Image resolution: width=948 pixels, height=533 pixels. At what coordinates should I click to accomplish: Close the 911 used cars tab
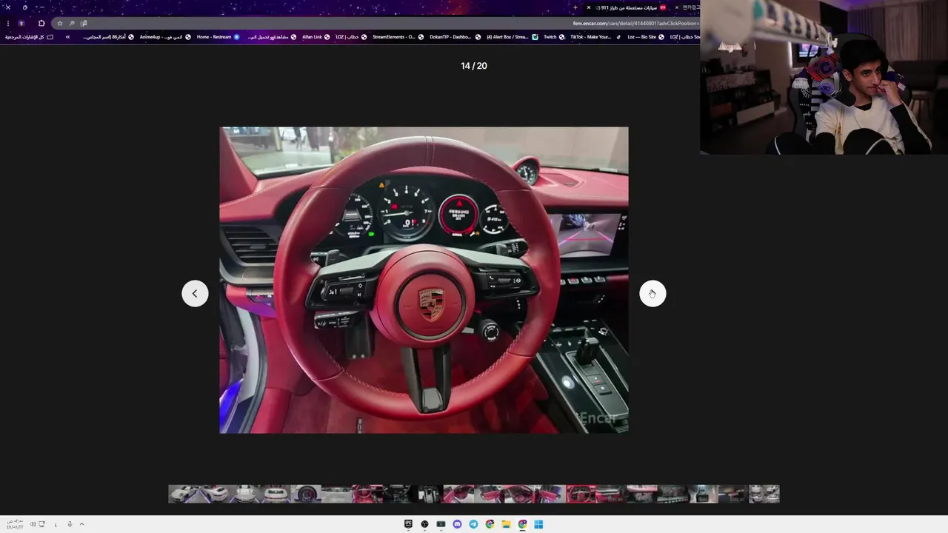(589, 7)
